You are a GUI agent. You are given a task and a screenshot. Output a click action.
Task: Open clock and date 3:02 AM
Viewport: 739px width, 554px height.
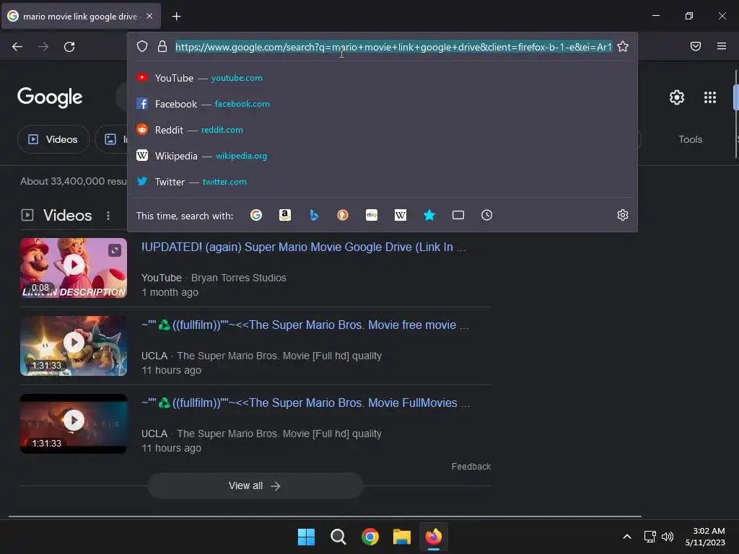[x=705, y=537]
